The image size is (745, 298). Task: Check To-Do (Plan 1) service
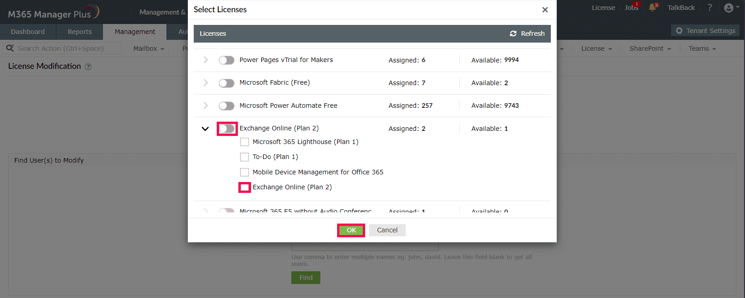coord(245,157)
